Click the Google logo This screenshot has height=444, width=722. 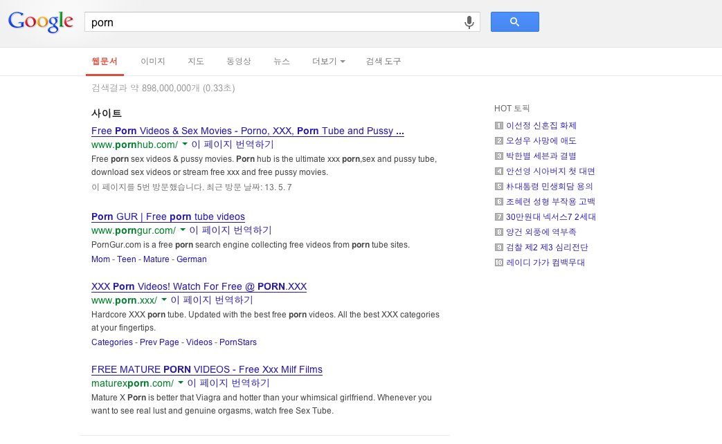pos(41,21)
